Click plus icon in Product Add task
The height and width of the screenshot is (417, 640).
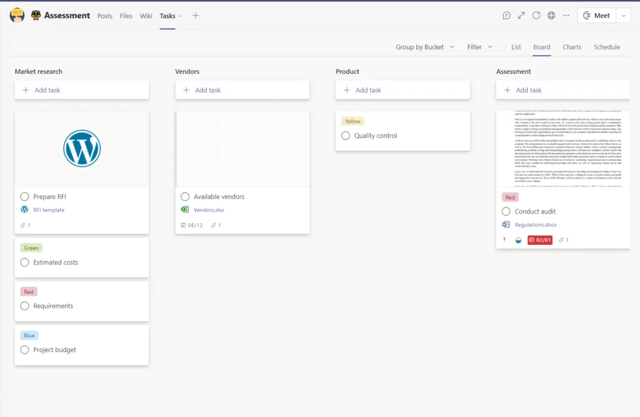coord(346,90)
